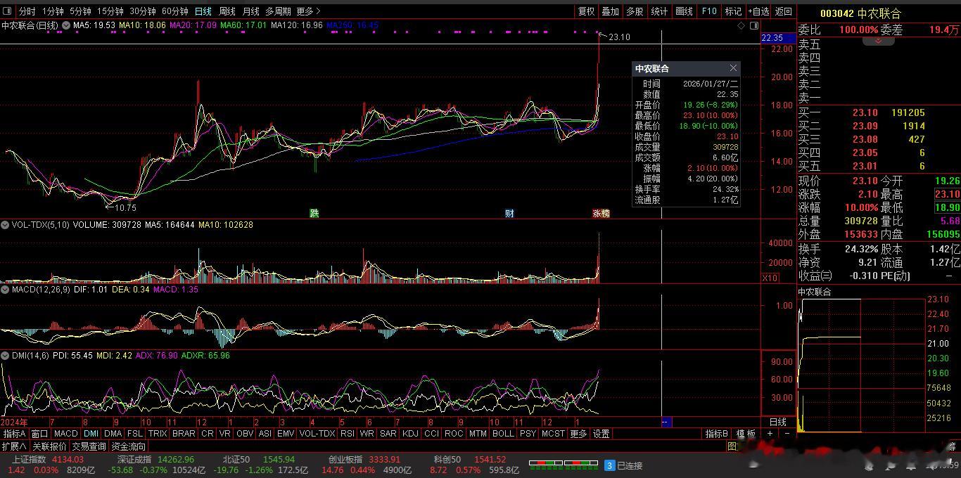This screenshot has height=478, width=961.
Task: Click the blue connection status icon
Action: (x=610, y=465)
